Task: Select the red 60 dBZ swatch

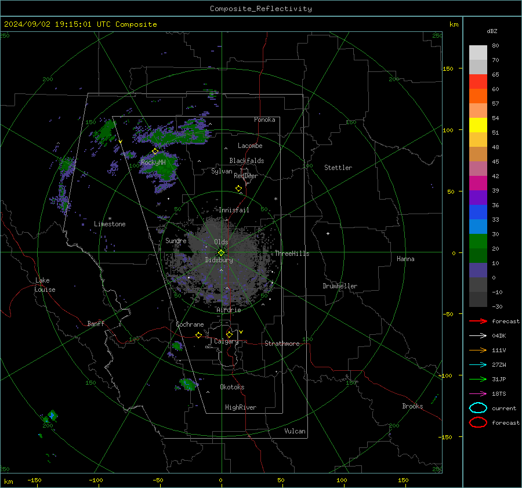Action: 478,82
